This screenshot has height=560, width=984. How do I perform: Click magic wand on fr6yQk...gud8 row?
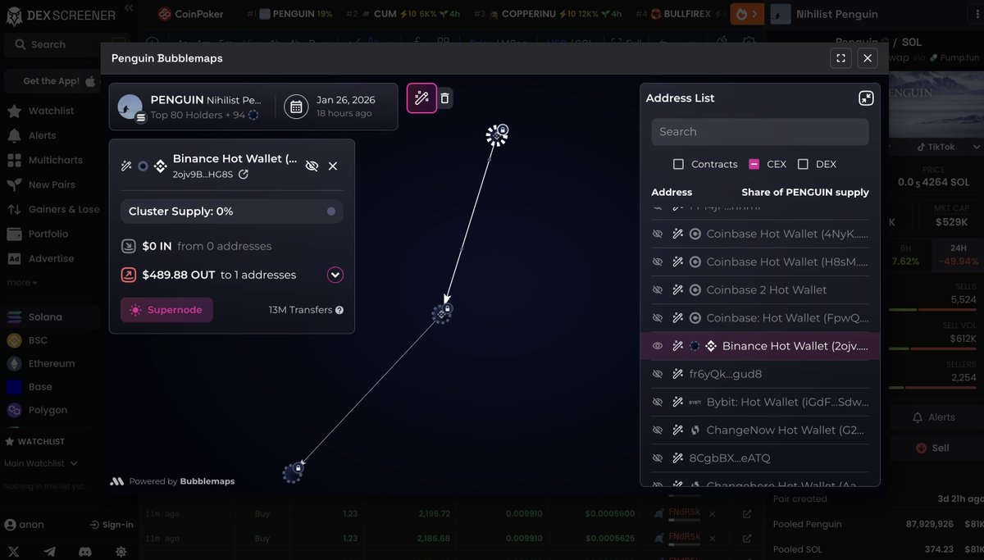(x=677, y=374)
